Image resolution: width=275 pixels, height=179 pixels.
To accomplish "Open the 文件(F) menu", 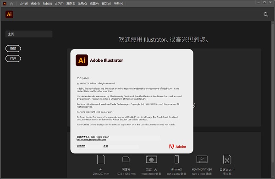I will coord(24,4).
